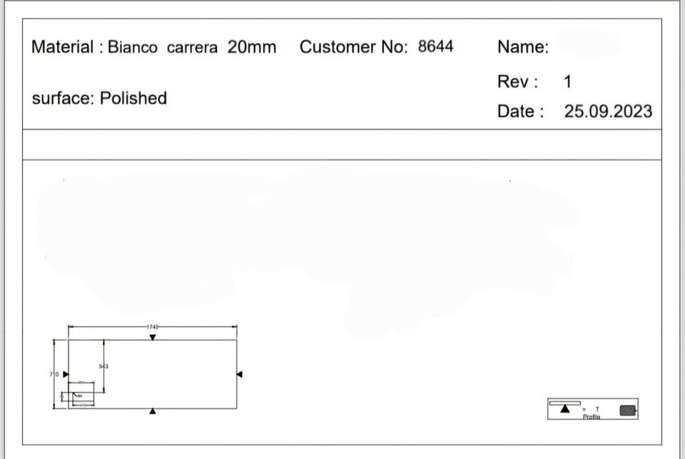Click the empty row below the header
This screenshot has width=685, height=459.
tap(342, 145)
